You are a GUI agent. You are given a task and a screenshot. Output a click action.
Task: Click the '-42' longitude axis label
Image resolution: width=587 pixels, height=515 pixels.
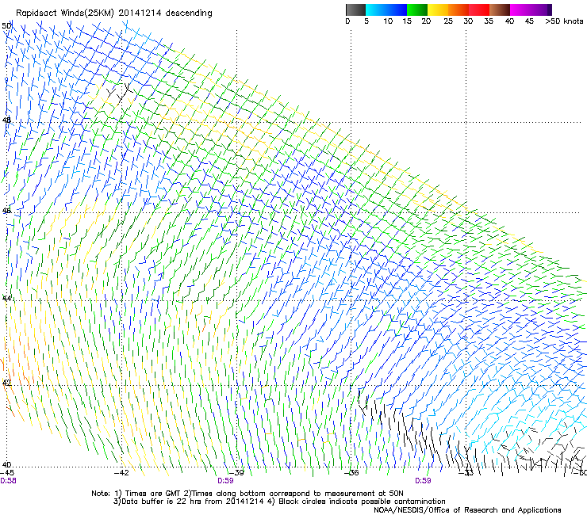[121, 473]
